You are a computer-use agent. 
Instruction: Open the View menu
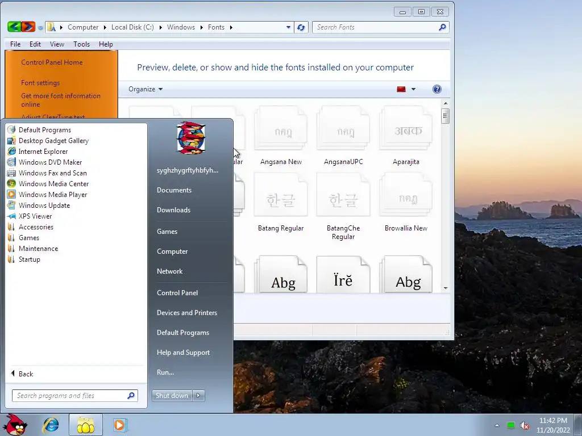coord(57,44)
